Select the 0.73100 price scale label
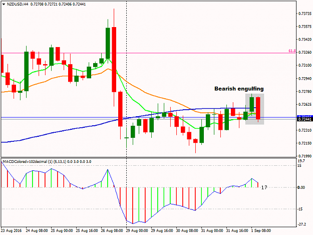 [305, 65]
